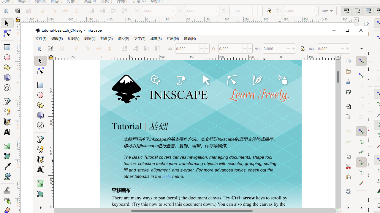The image size is (380, 213).
Task: Expand hidden tools at toolbox bottom
Action: coord(40,207)
